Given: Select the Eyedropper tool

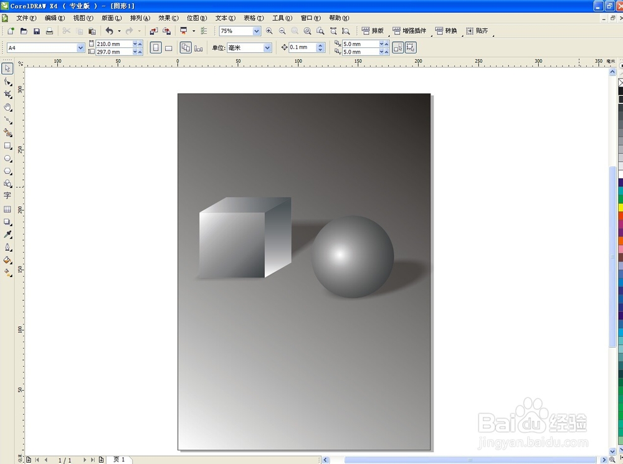Looking at the screenshot, I should 7,234.
